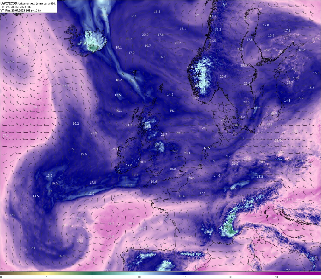Click the color scale label '30'
321x279 pixels.
[x=230, y=277]
